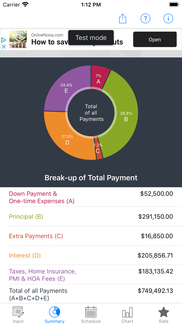Switch to the Schedule tab
The image size is (182, 325).
pos(91,315)
